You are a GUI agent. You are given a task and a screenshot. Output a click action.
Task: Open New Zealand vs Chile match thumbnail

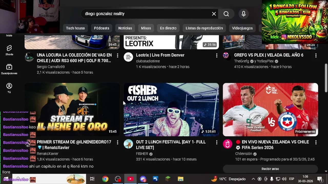270,109
